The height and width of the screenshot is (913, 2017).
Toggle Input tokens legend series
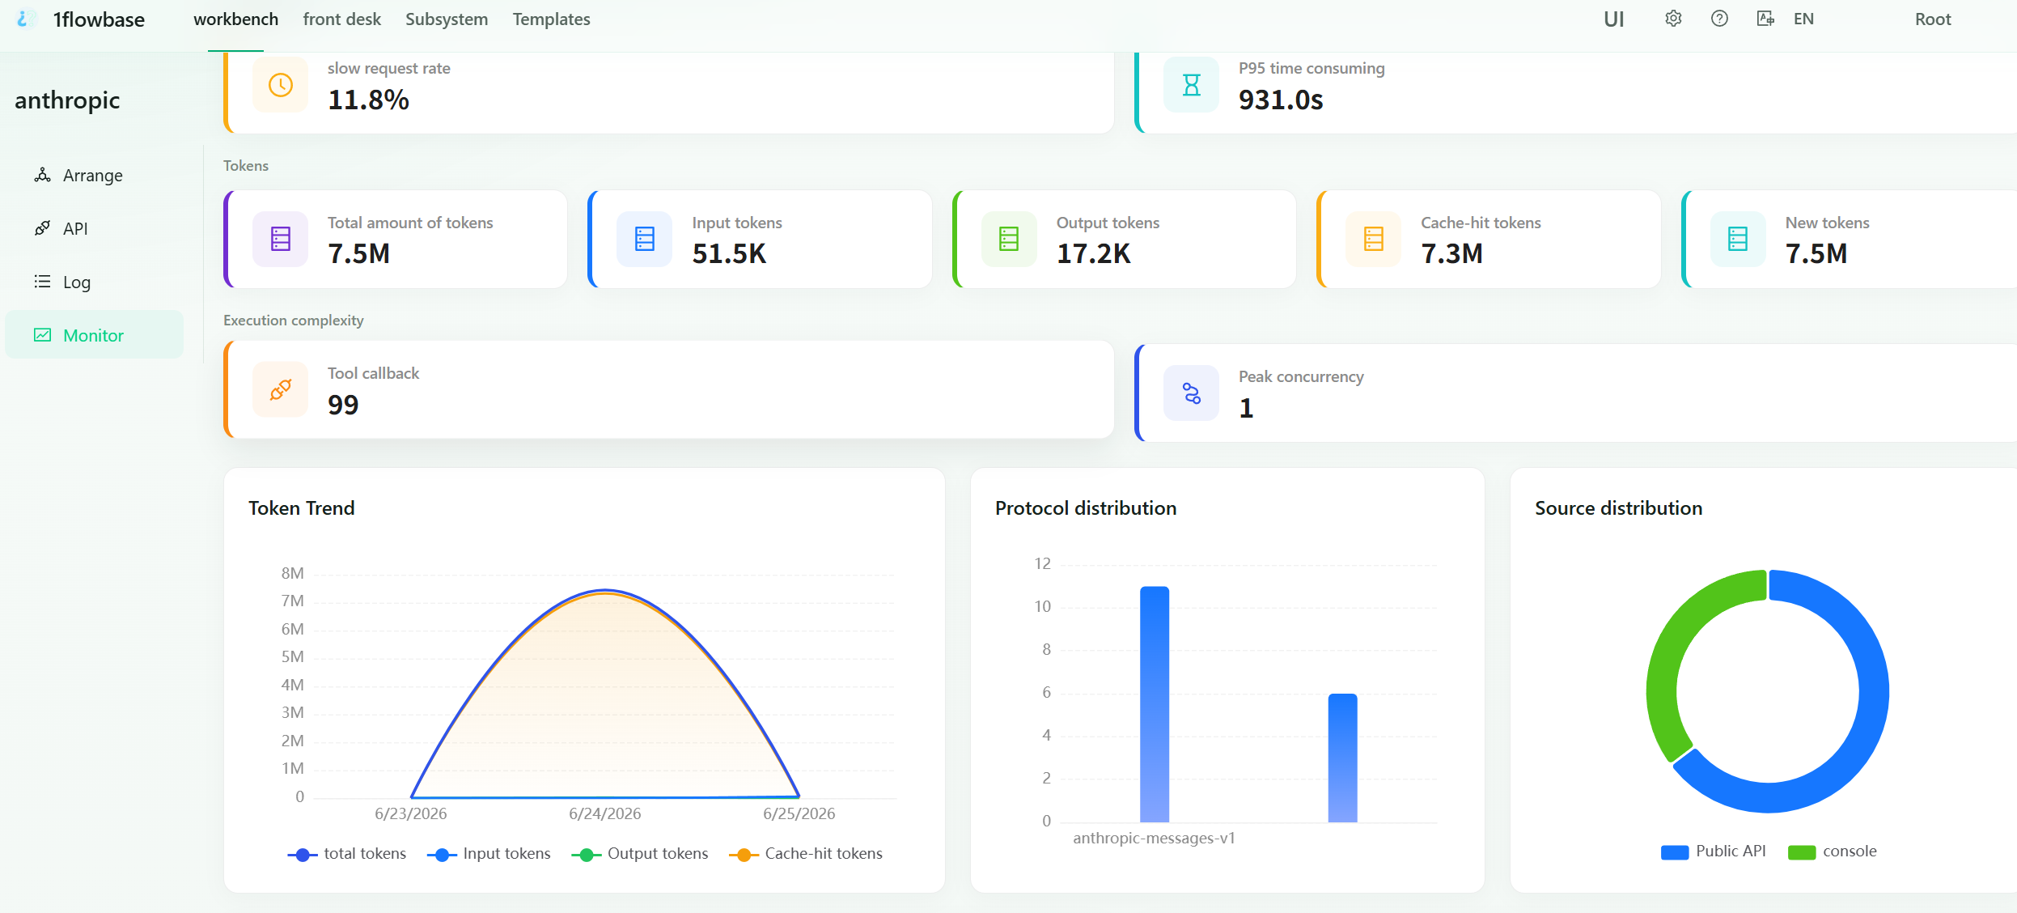[x=489, y=854]
